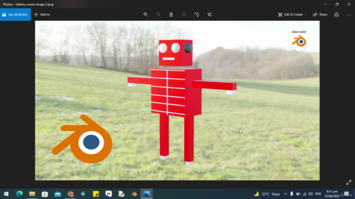The width and height of the screenshot is (355, 199).
Task: Open the volume control tray icon
Action: click(311, 194)
